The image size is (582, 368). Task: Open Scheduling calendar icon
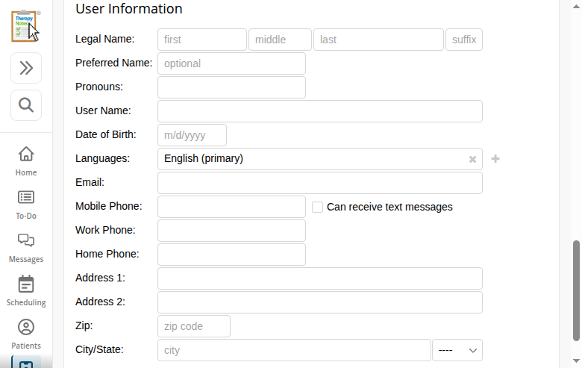point(26,284)
